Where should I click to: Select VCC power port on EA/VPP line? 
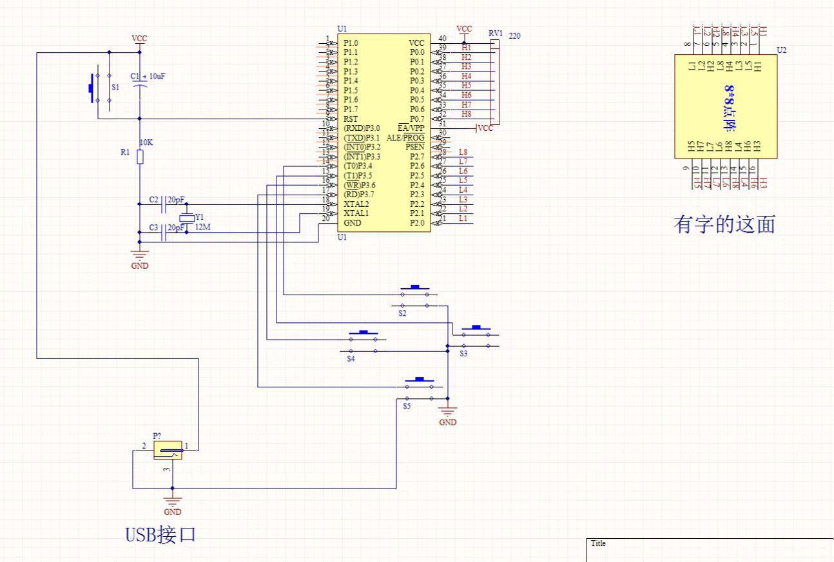click(x=483, y=128)
